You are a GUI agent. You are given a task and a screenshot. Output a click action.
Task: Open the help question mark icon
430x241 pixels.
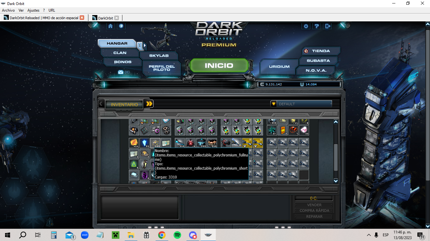tap(317, 26)
